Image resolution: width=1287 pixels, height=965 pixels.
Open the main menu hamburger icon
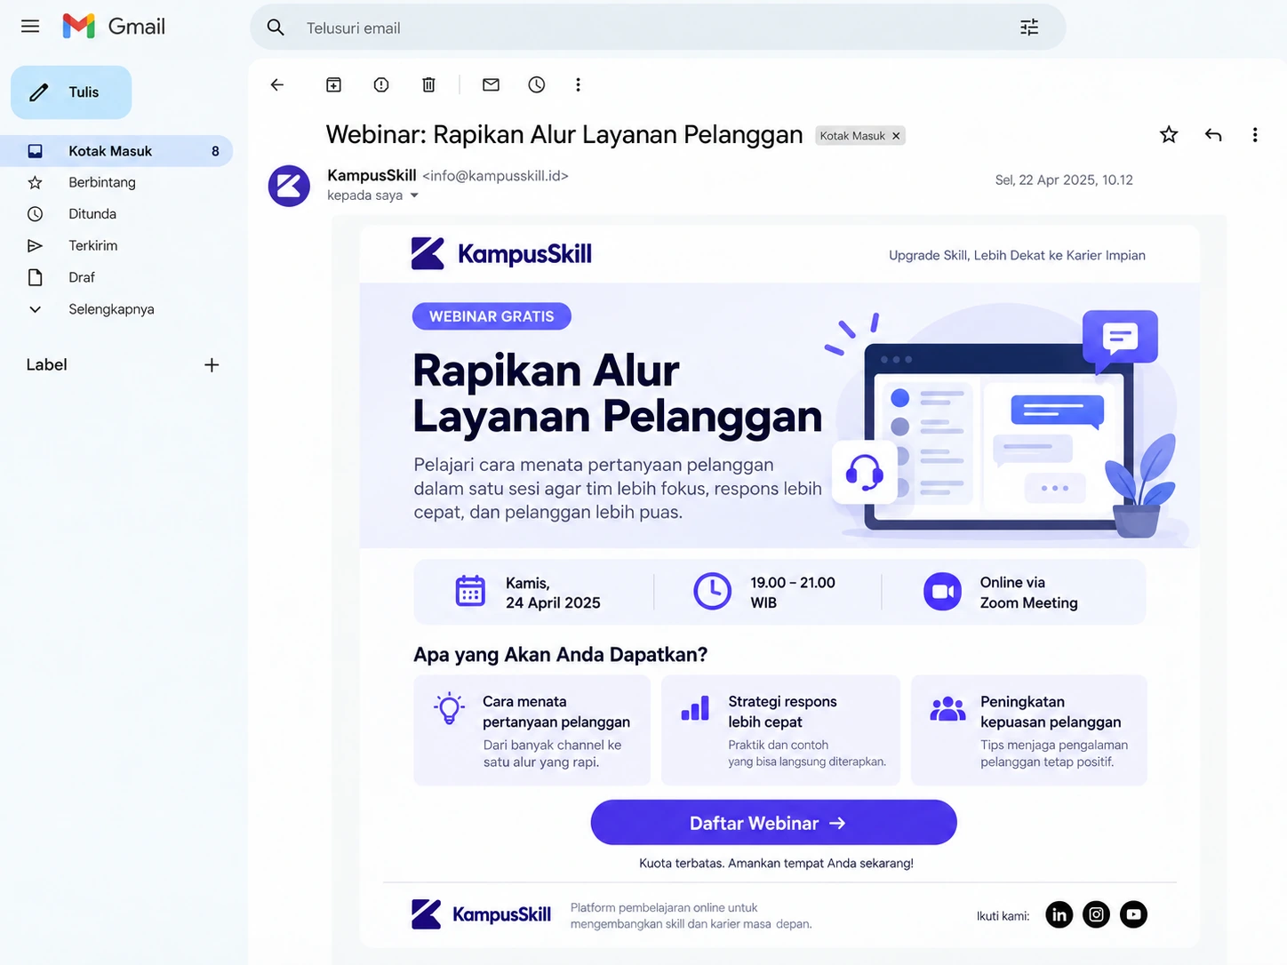(x=30, y=27)
